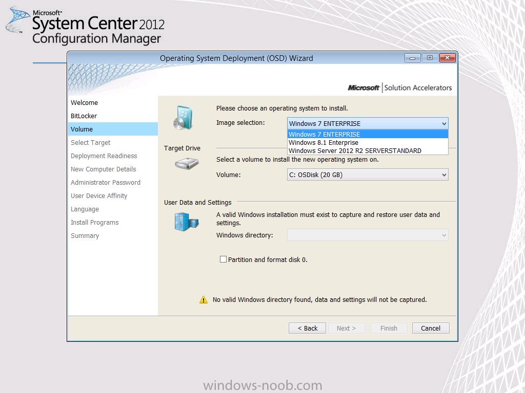Choose Windows Server 2012 R2 SERVERSTANDARD option
The width and height of the screenshot is (525, 393).
pos(368,151)
